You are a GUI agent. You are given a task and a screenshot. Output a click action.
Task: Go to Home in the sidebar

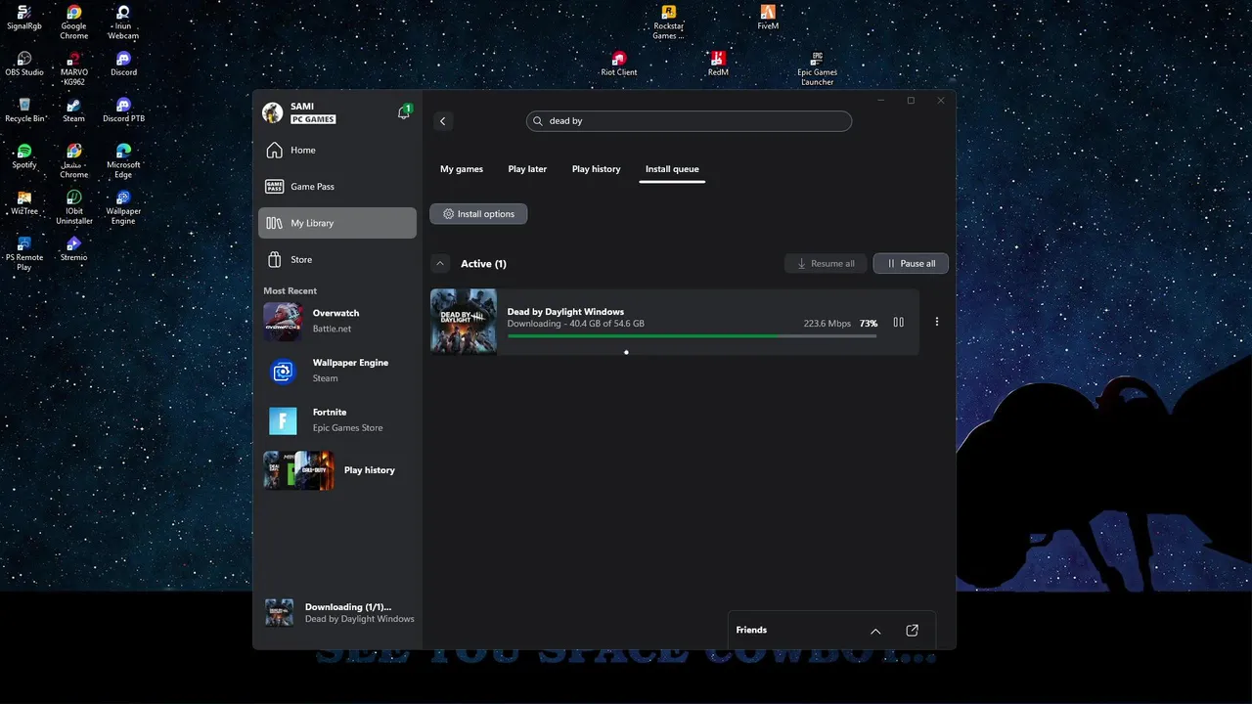[x=337, y=150]
